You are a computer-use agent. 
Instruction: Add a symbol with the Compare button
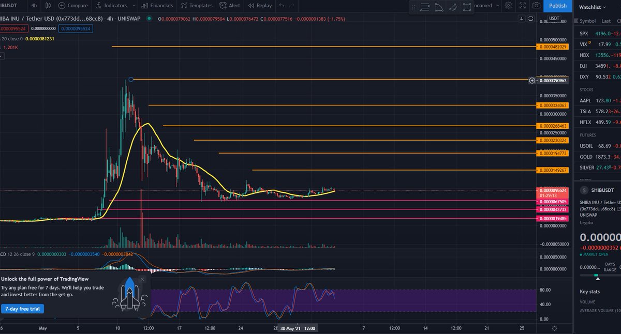tap(73, 6)
